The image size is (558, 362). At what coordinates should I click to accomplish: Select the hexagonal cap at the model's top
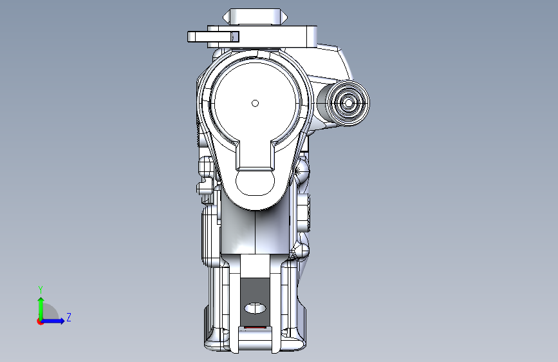pyautogui.click(x=255, y=16)
